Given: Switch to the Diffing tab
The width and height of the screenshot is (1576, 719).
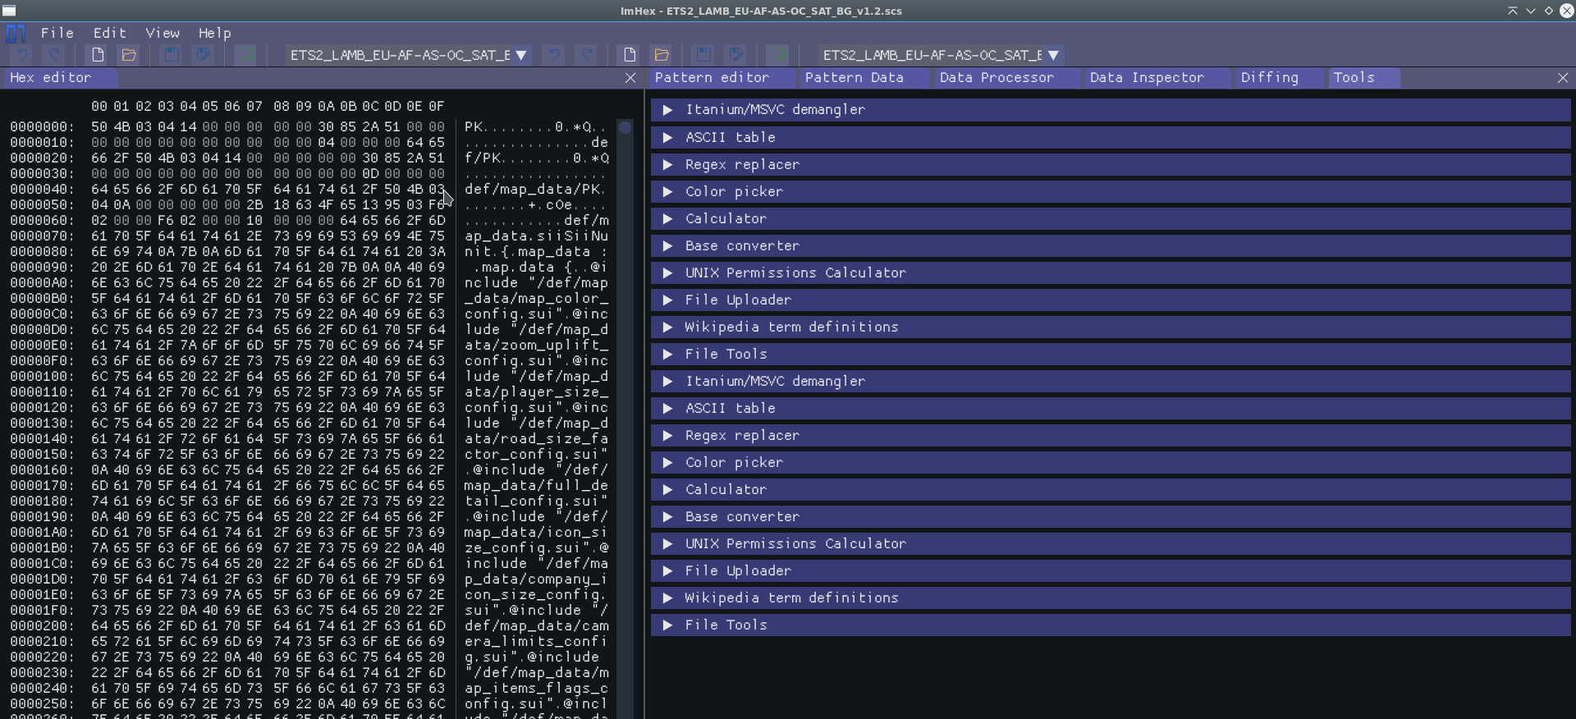Looking at the screenshot, I should (1279, 78).
